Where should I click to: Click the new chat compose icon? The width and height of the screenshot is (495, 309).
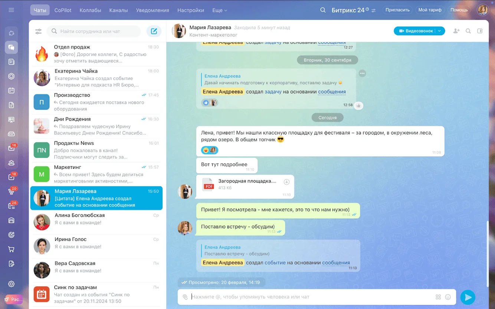point(154,32)
